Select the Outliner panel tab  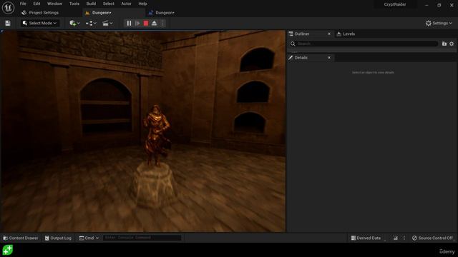pos(302,34)
